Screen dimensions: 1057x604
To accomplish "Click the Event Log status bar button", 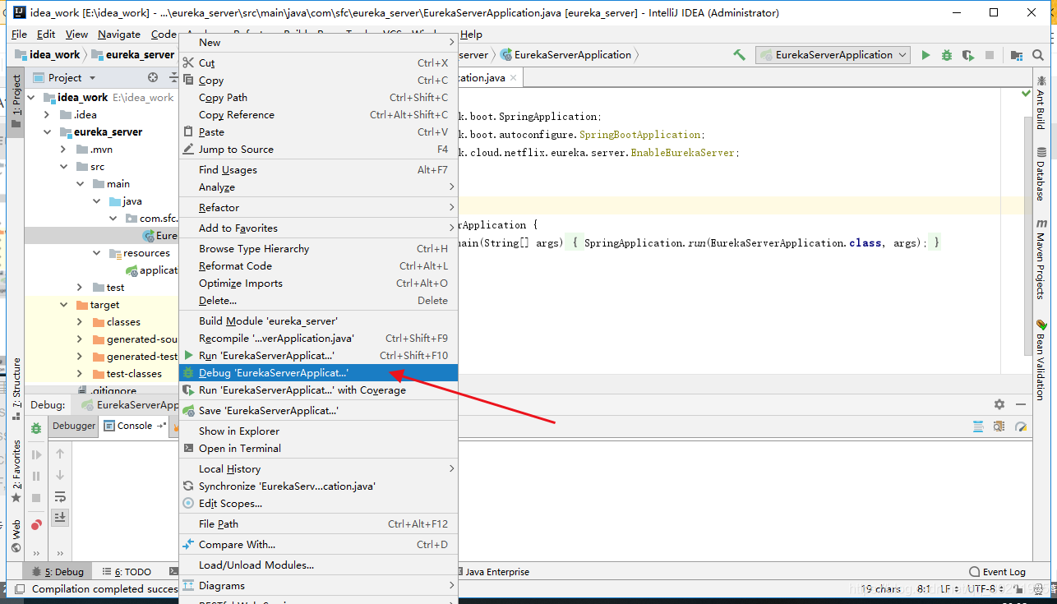I will [997, 571].
